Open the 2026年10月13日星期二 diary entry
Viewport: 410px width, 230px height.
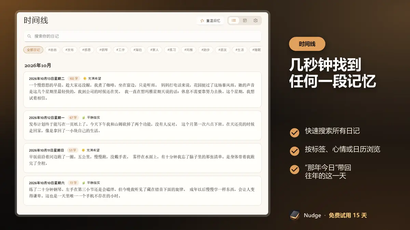[x=142, y=90]
